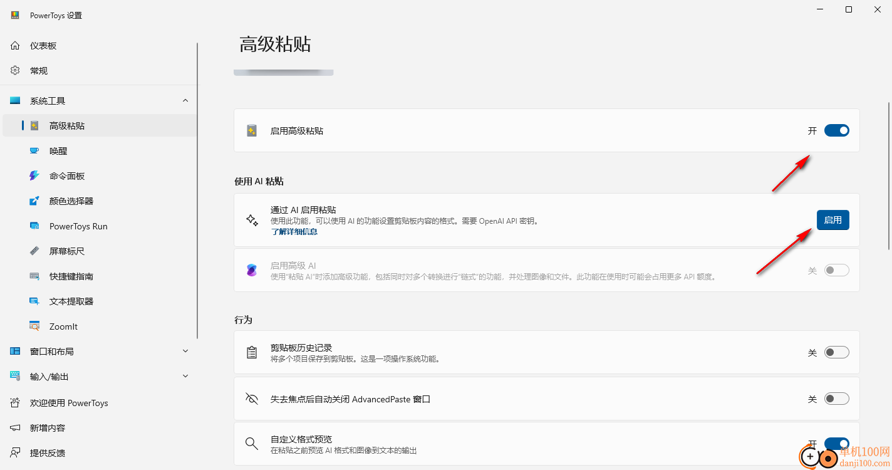Click the What's New (新增内容) megaphone icon
This screenshot has width=892, height=470.
(x=15, y=428)
